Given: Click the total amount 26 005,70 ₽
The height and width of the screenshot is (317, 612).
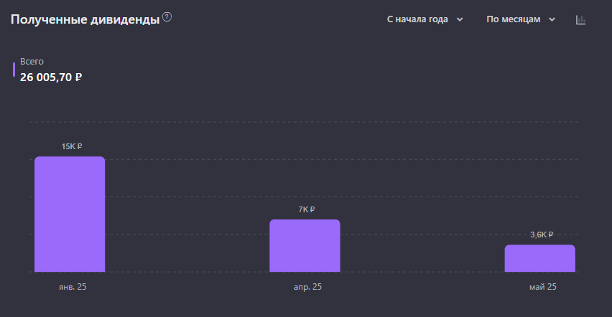Looking at the screenshot, I should [x=51, y=77].
